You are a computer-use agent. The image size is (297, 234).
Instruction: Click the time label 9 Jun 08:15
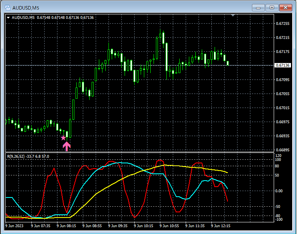point(66,226)
